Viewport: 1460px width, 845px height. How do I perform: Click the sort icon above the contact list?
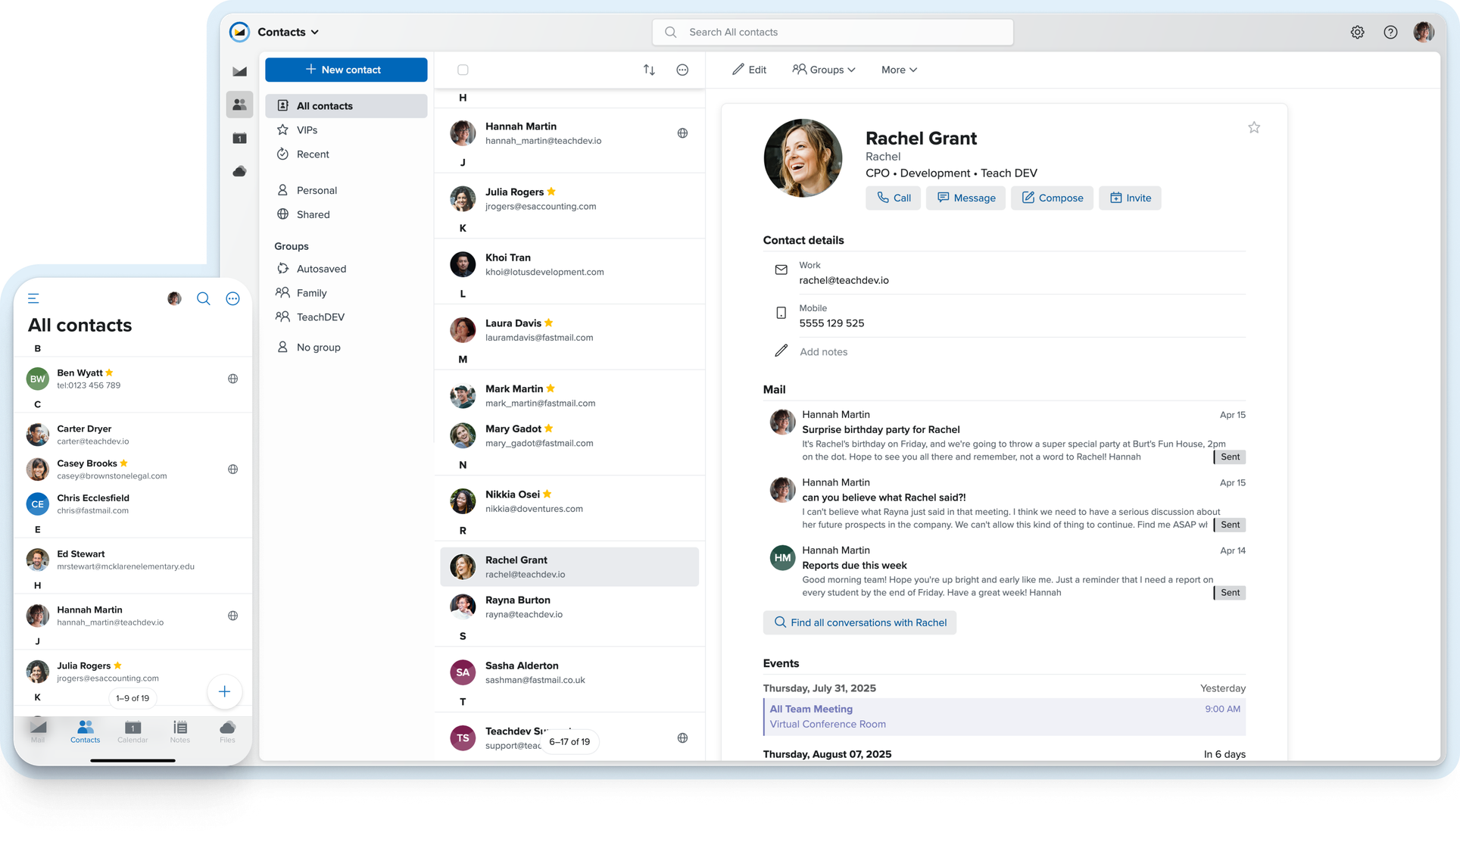pos(649,70)
